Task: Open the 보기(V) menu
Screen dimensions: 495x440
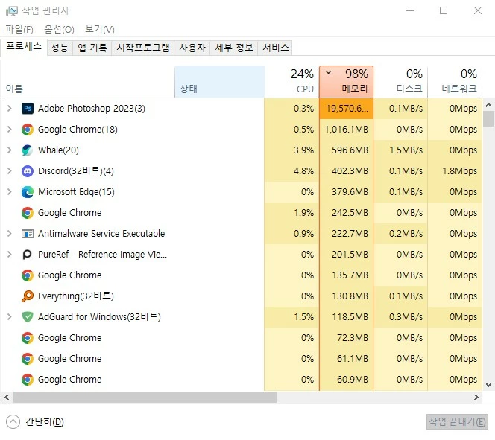Action: [x=99, y=29]
